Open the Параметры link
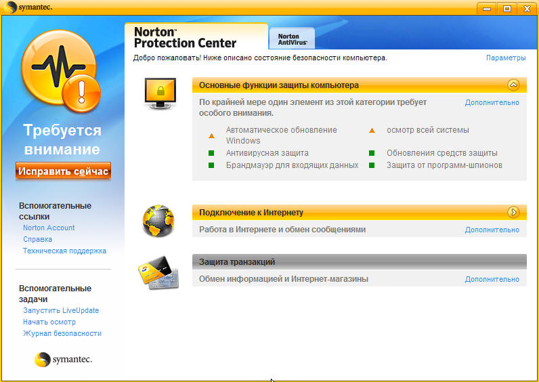Screen dimensions: 539x382 coord(506,58)
